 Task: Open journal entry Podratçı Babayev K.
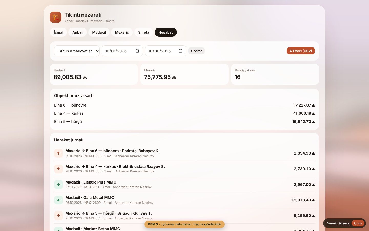tap(184, 153)
